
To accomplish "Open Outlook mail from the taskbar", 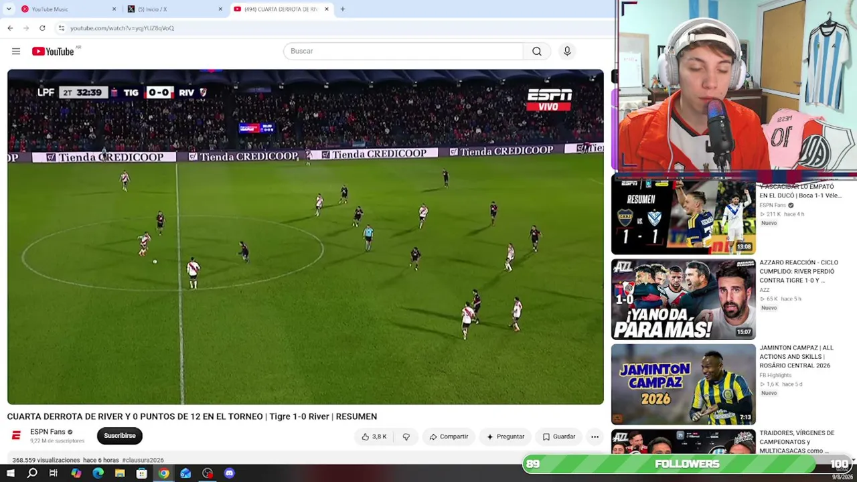I will point(185,473).
